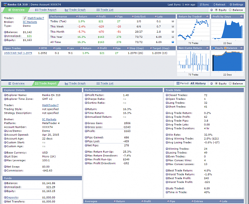Viewport: 249px width, 204px height.
Task: Click the calendar icon beside Period: All History
Action: coord(178,84)
